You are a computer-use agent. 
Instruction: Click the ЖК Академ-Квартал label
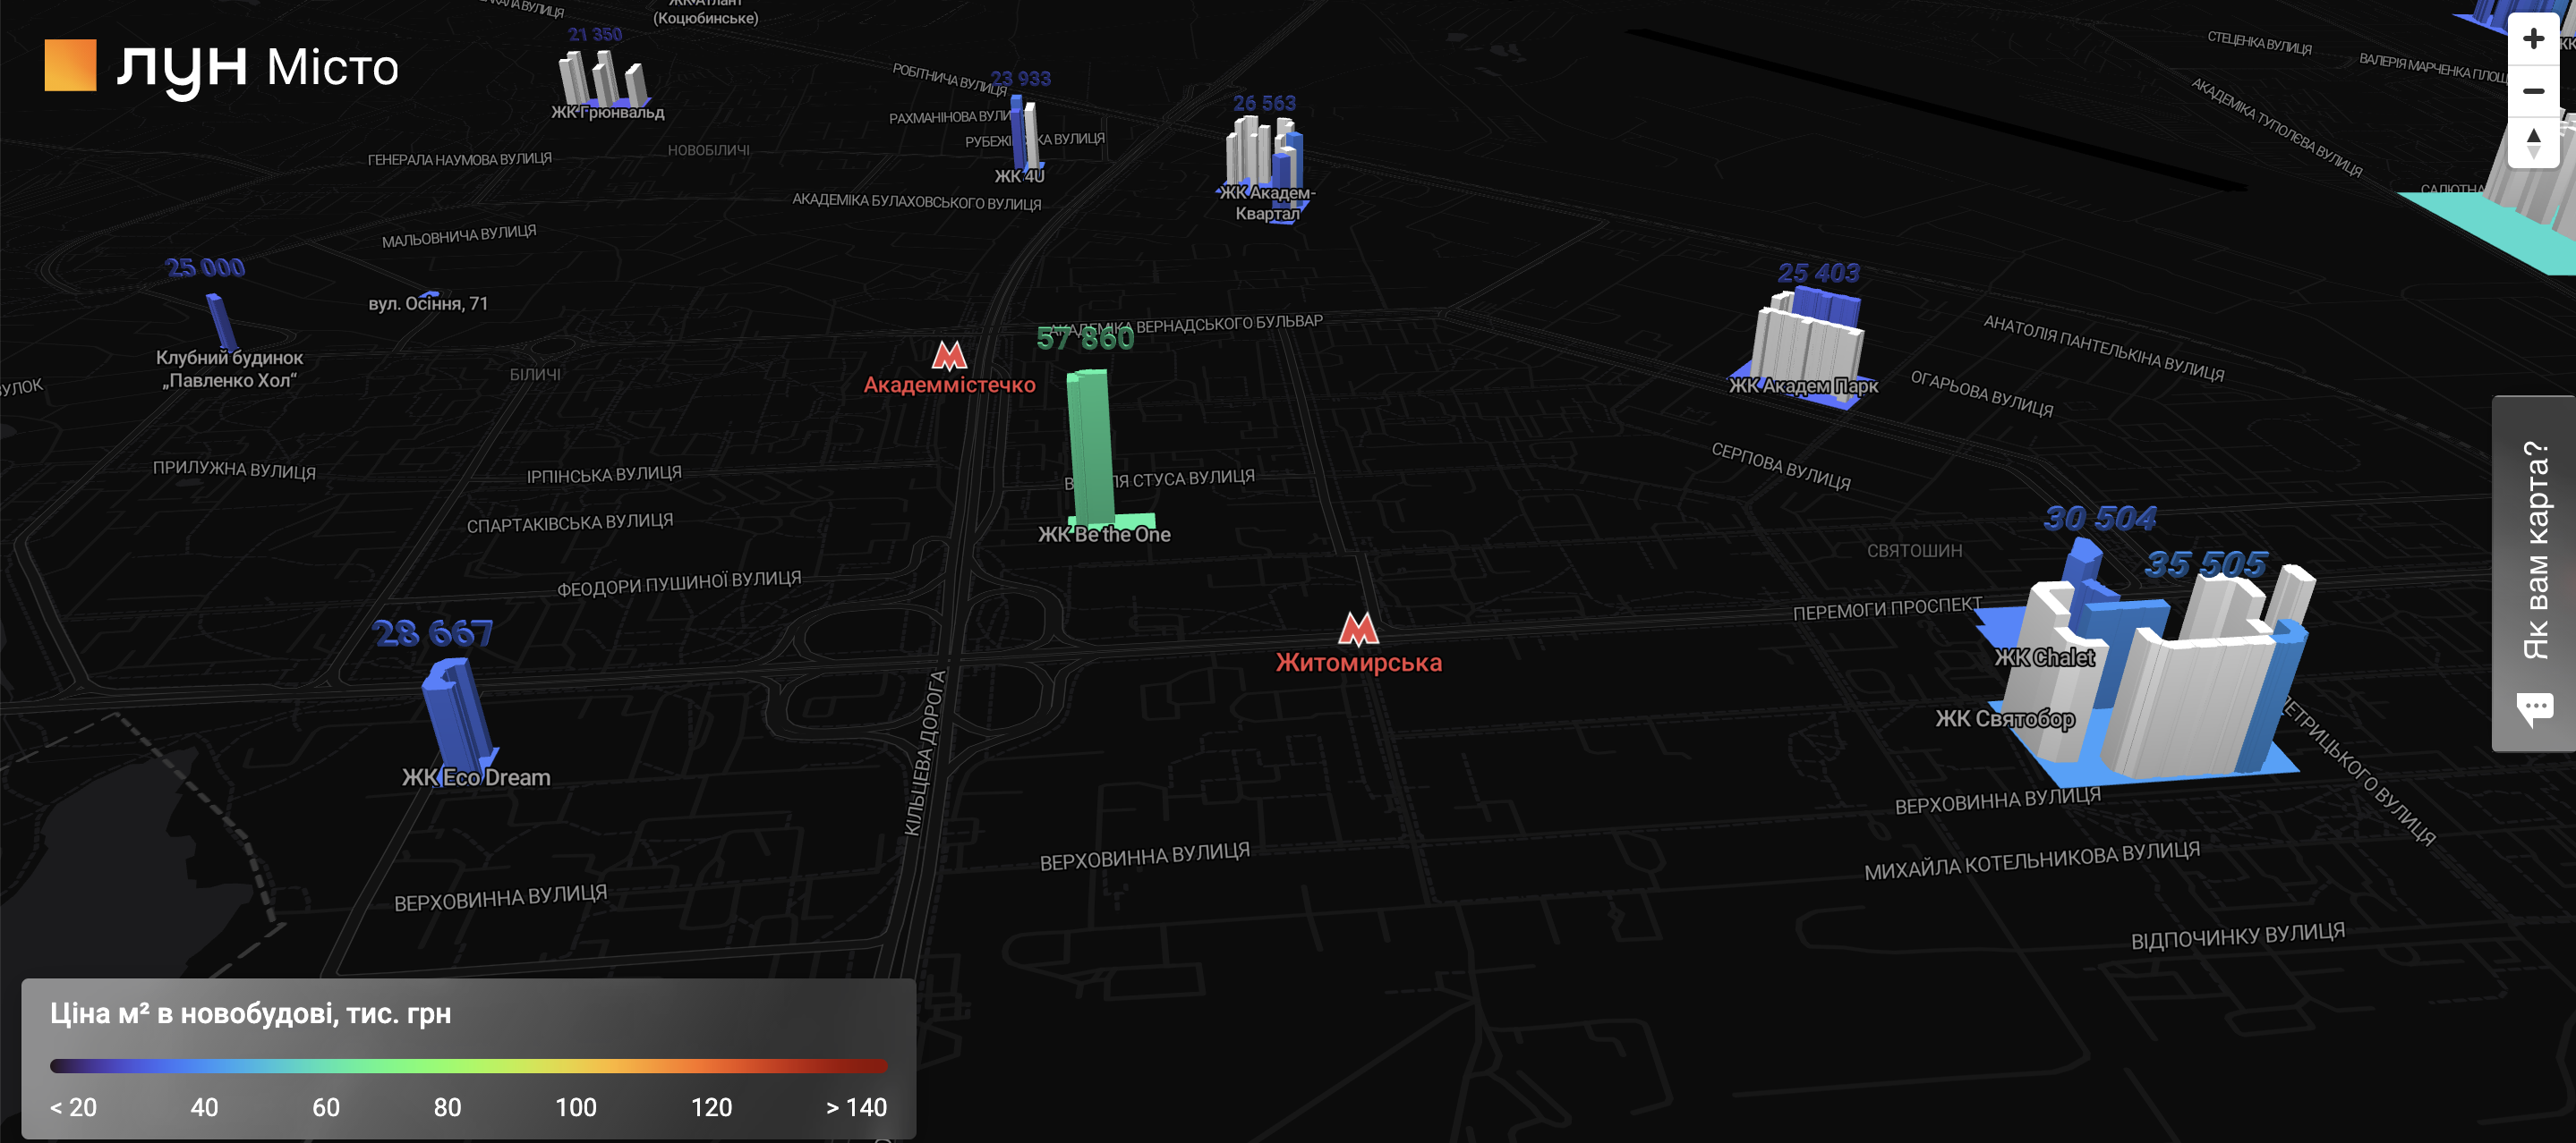pyautogui.click(x=1266, y=203)
